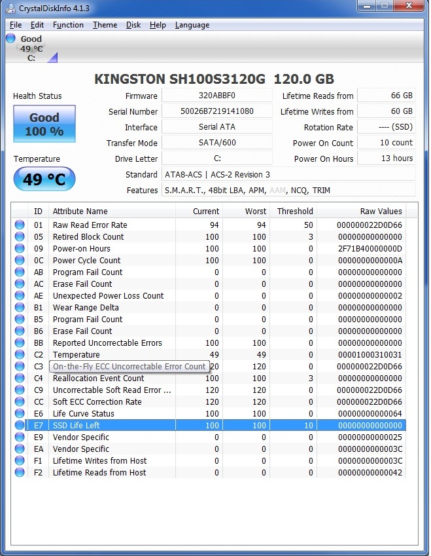Click the status icon for Reported Uncorrectable Errors
Viewport: 431px width, 556px height.
[x=20, y=343]
